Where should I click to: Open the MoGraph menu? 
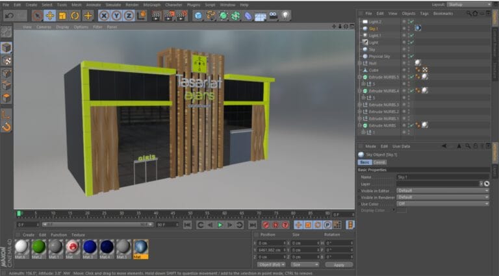151,5
